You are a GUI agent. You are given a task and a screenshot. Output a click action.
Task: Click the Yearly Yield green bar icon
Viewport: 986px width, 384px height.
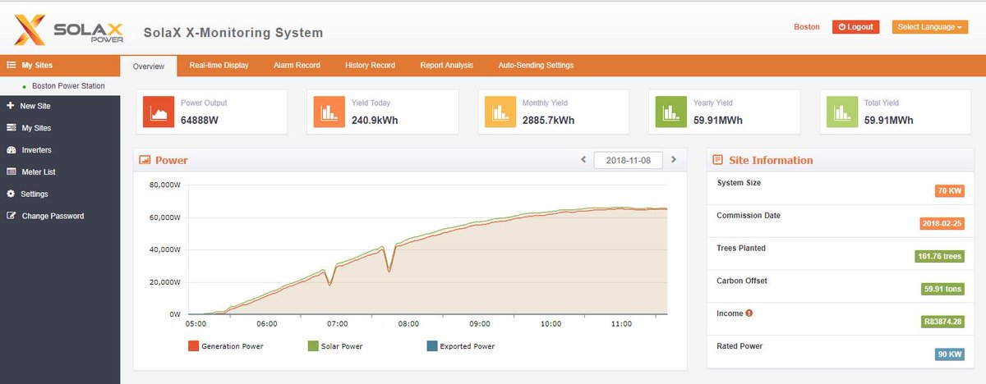click(671, 112)
